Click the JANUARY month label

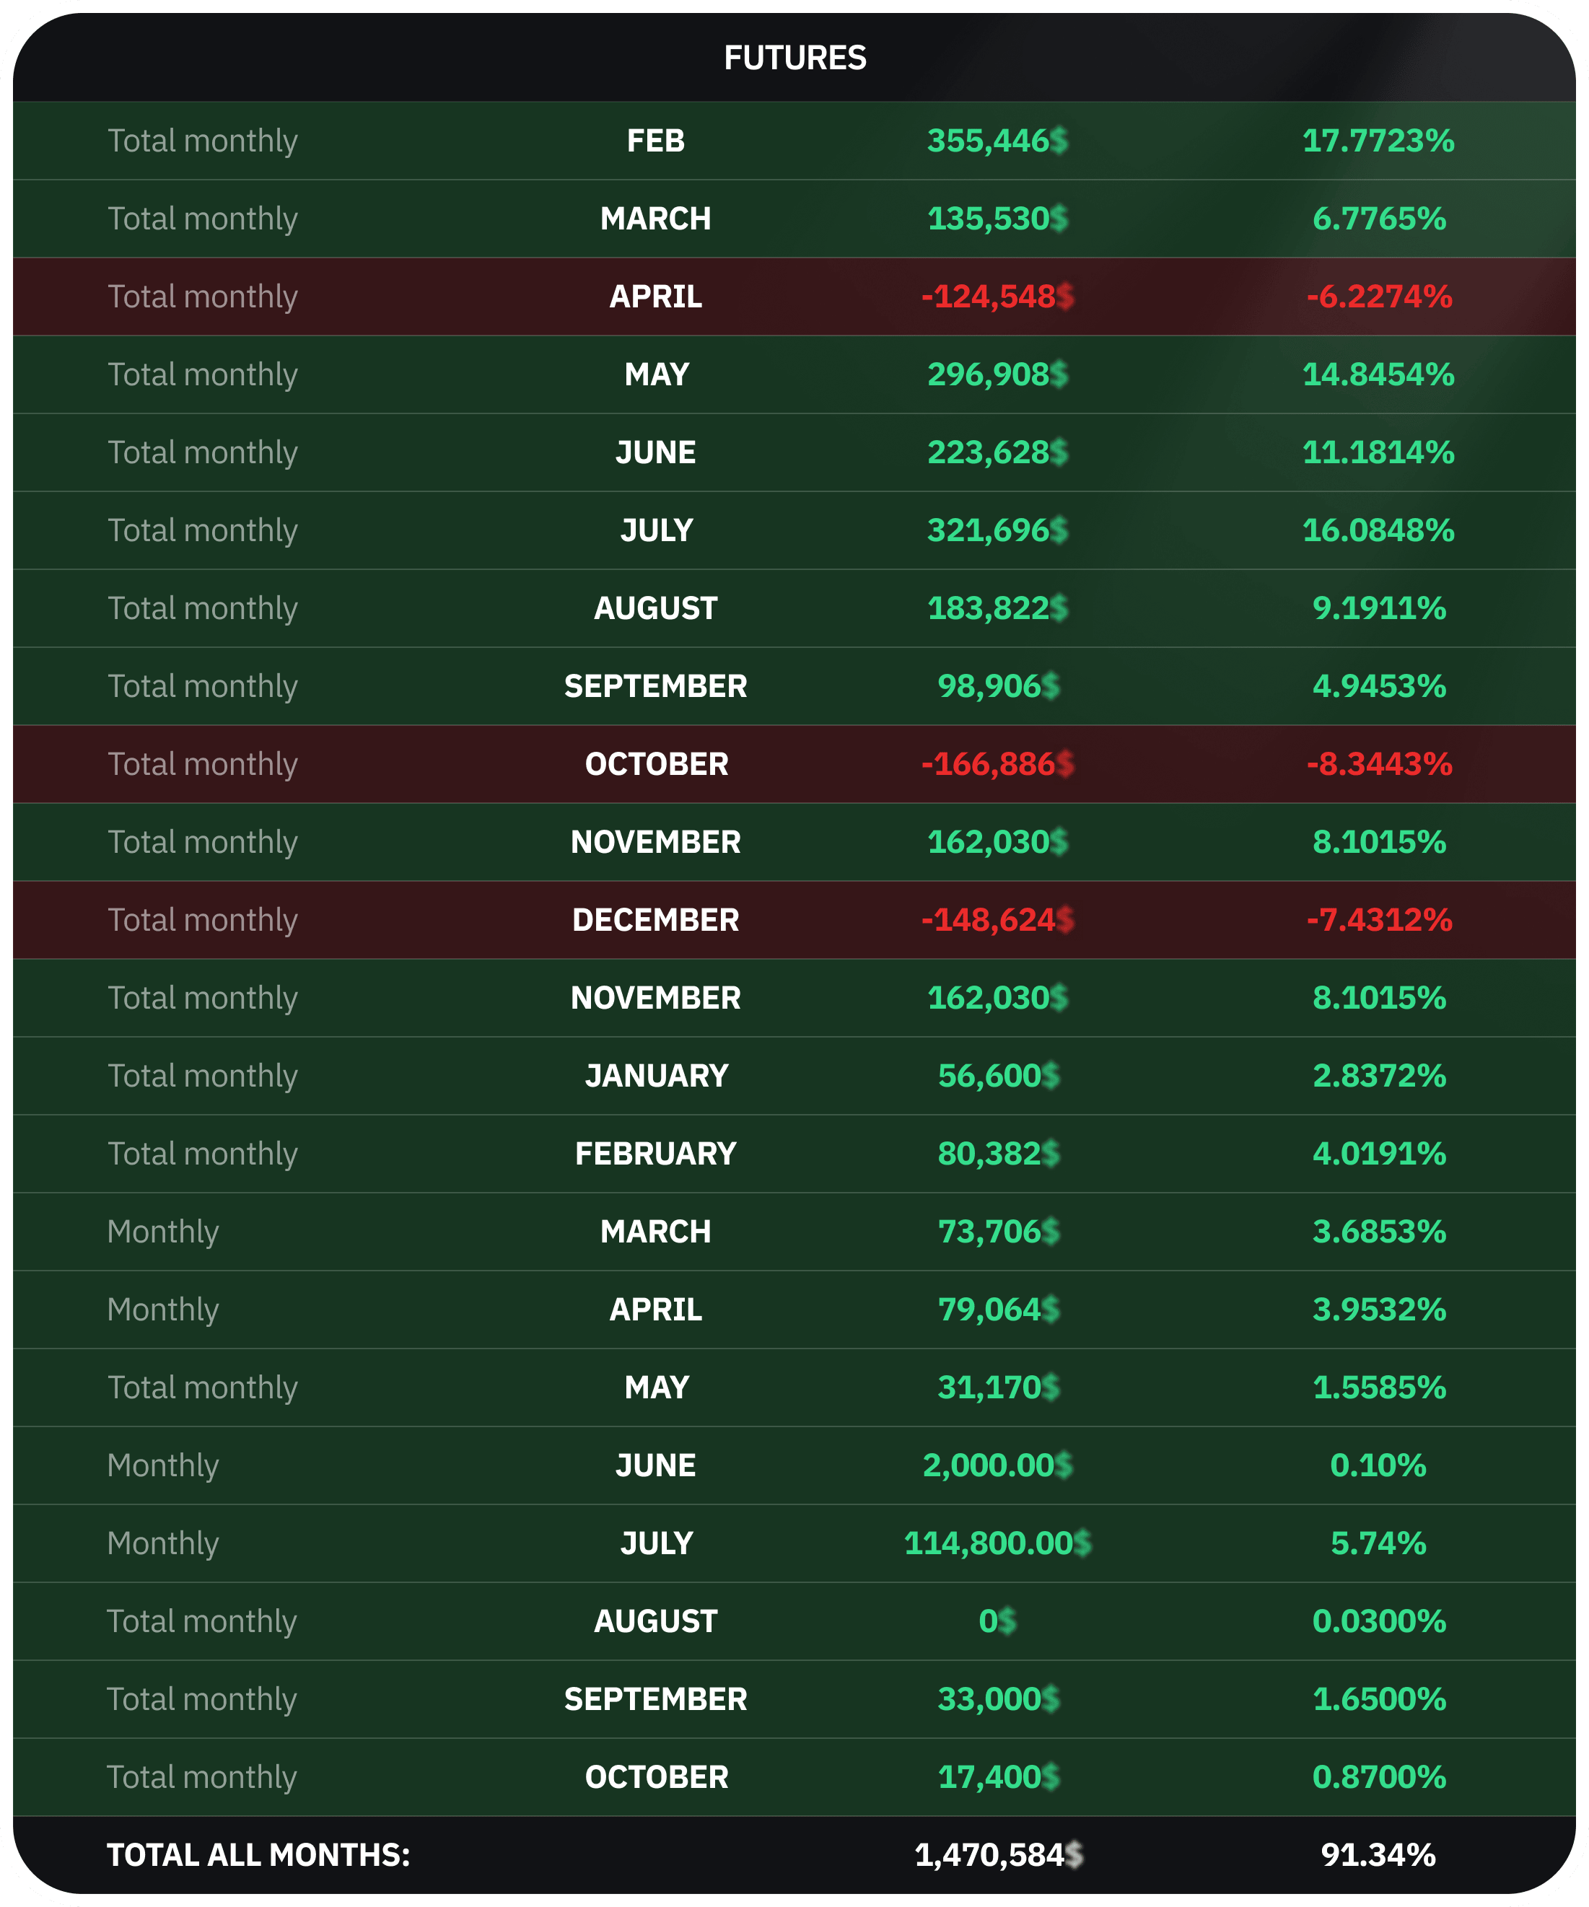[x=655, y=1076]
